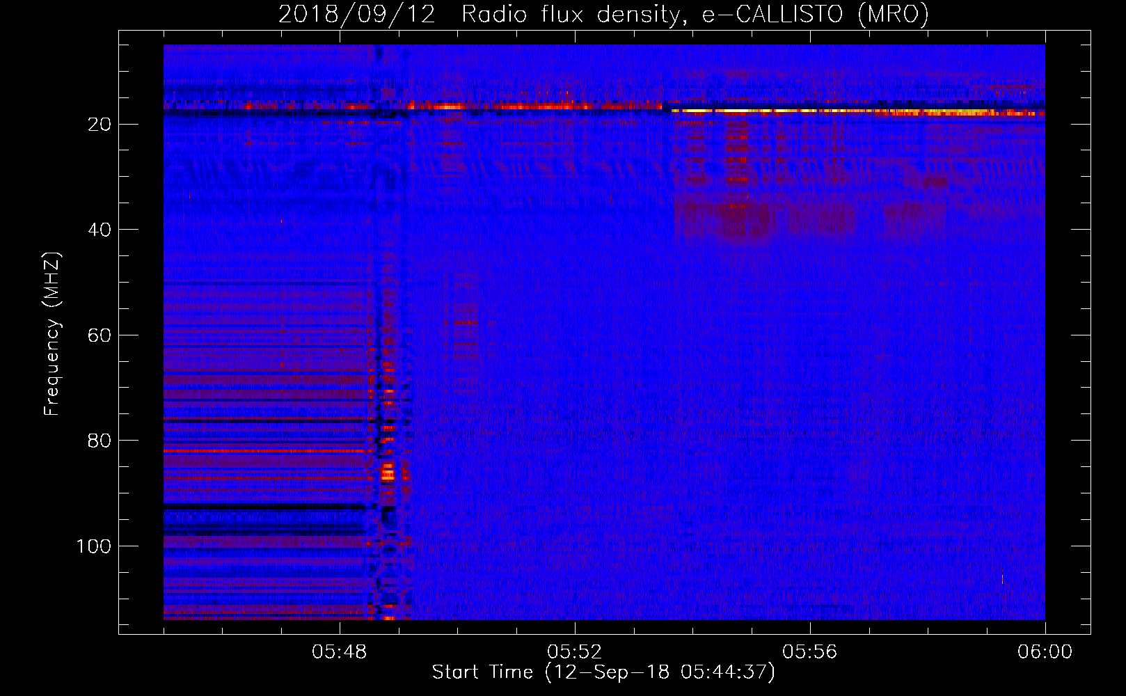Click the 80 MHz frequency tick label
The width and height of the screenshot is (1126, 696).
100,441
